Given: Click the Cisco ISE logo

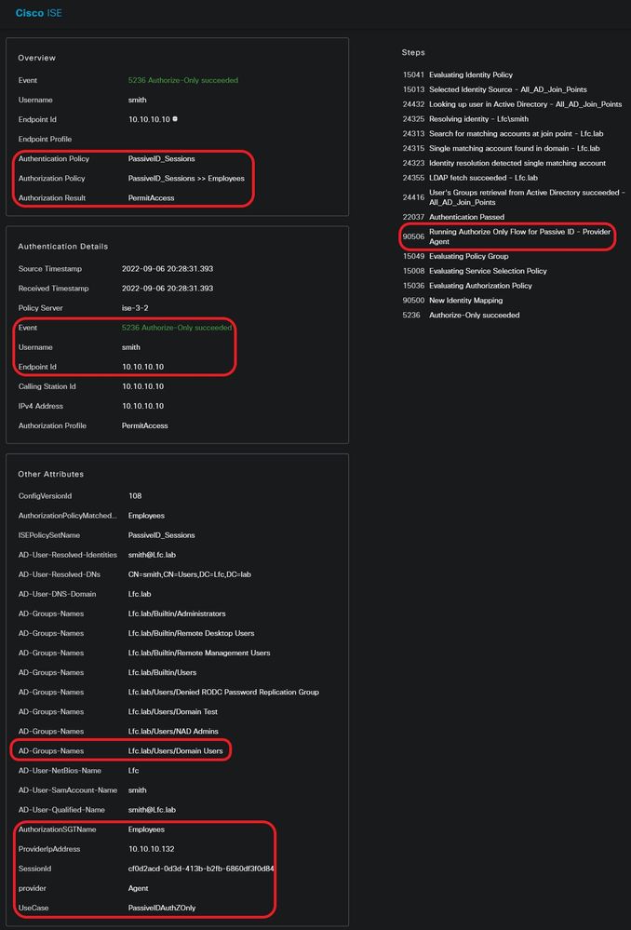Looking at the screenshot, I should [x=39, y=13].
